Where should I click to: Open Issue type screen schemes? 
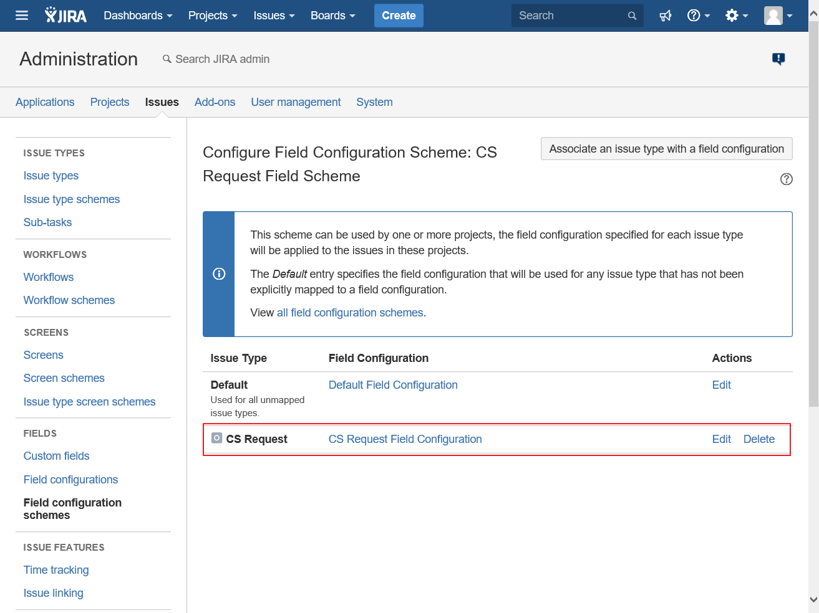[90, 402]
